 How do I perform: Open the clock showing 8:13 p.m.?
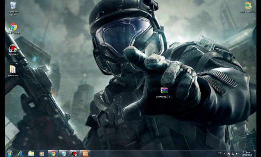246,153
